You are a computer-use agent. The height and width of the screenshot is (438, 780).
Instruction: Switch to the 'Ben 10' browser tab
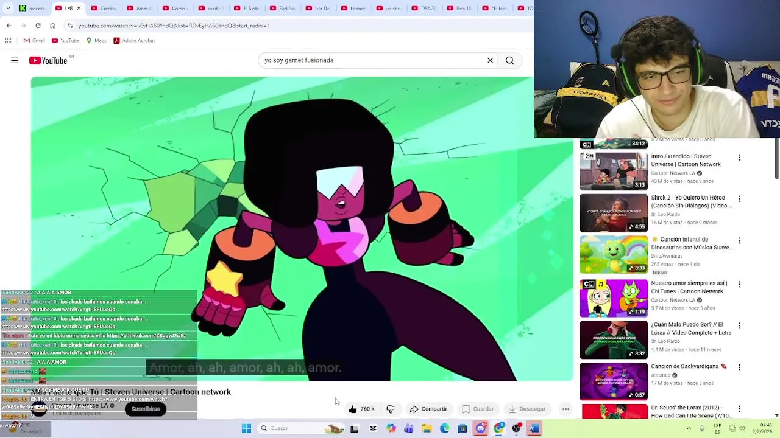coord(461,8)
